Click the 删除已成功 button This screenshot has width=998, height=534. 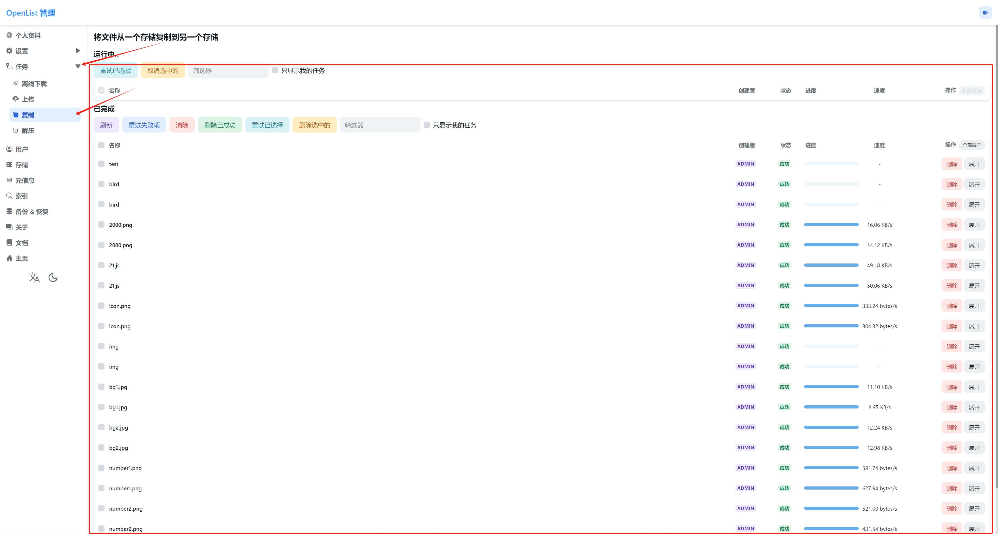coord(220,125)
